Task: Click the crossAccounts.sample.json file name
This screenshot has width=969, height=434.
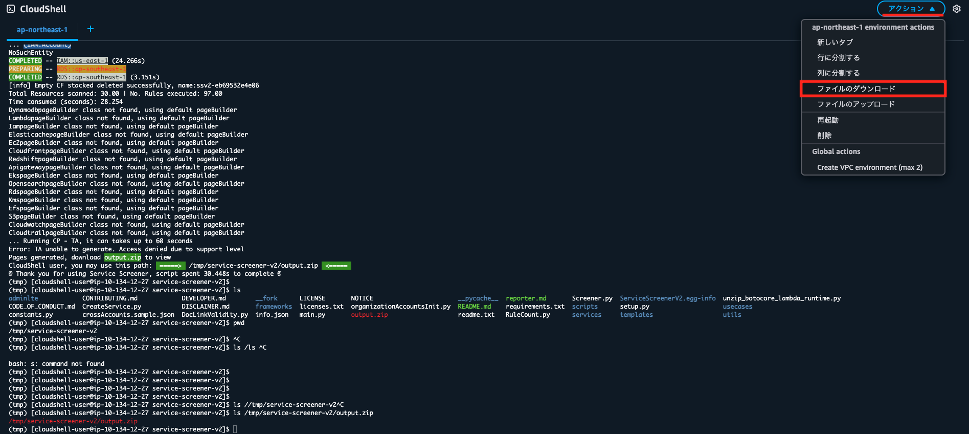Action: [128, 315]
